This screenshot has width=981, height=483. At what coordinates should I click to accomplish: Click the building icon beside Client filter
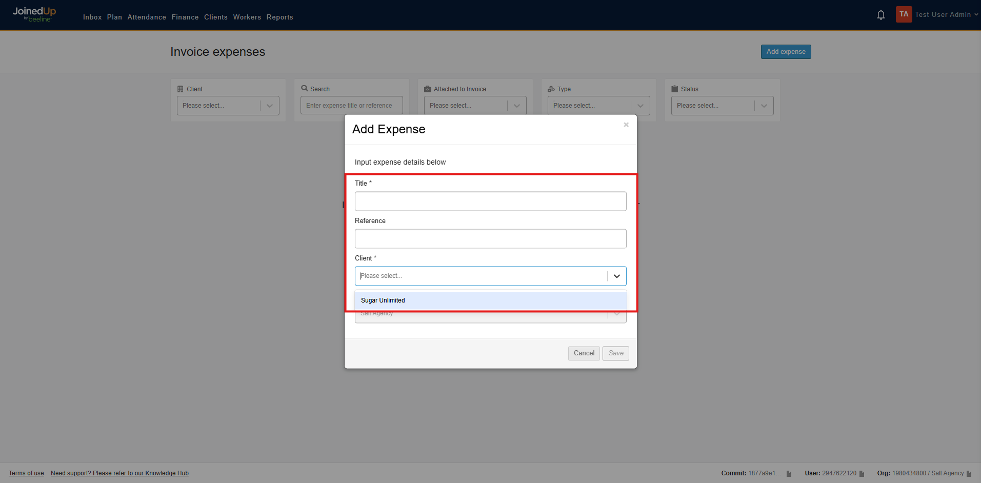click(181, 88)
